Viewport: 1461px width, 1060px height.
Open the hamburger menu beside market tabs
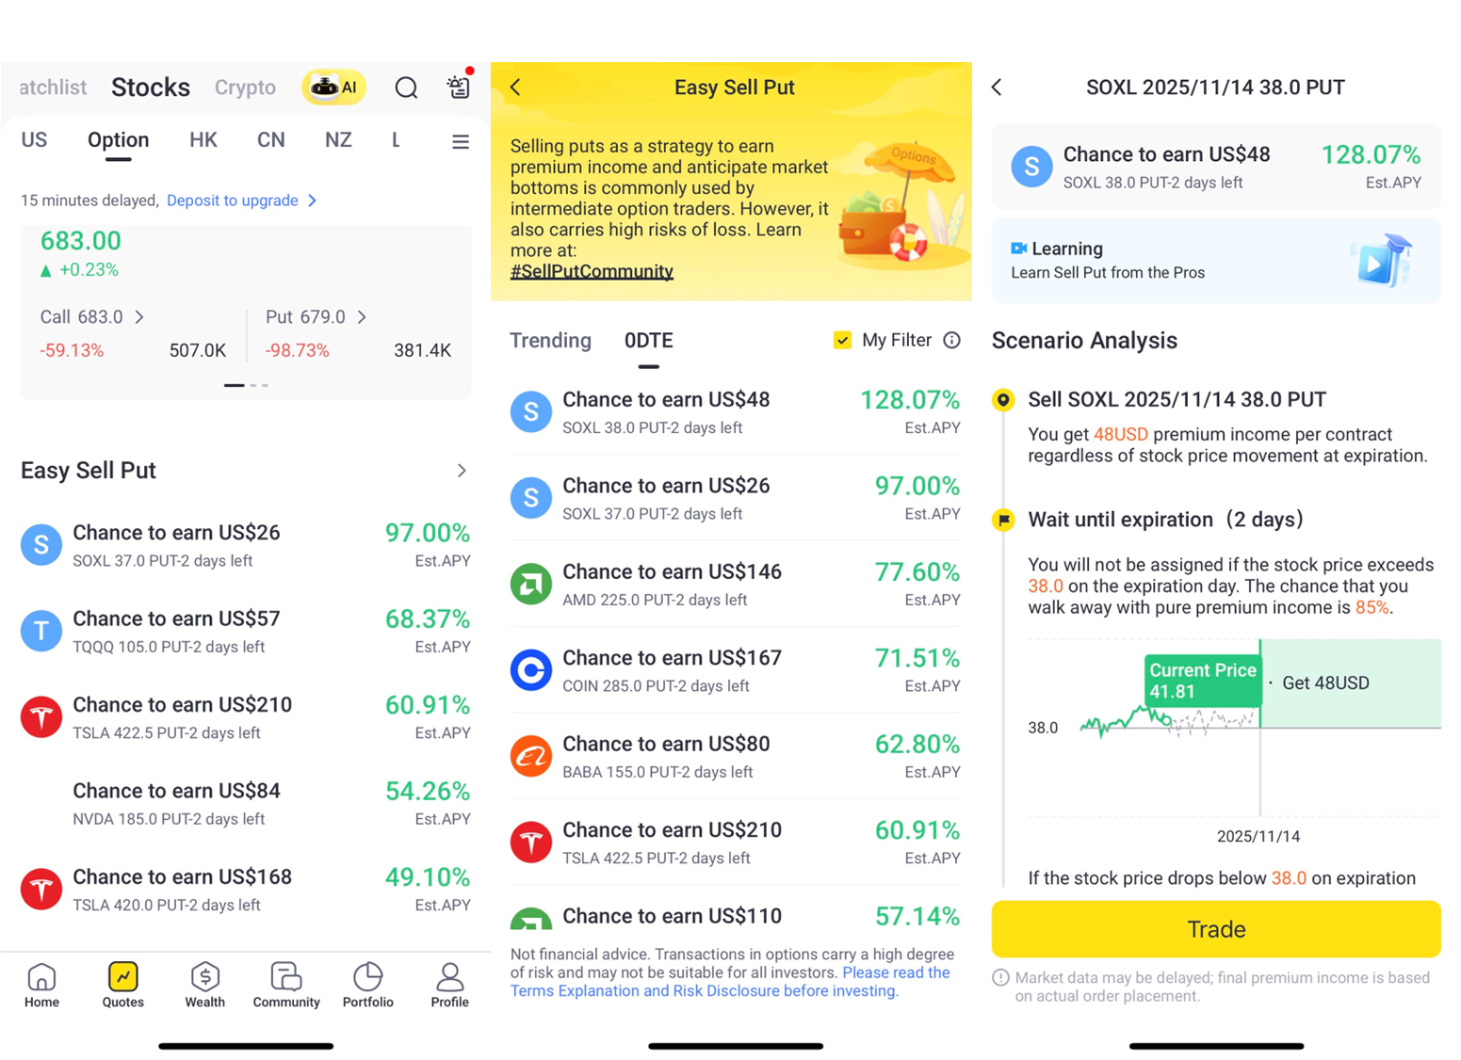coord(461,141)
